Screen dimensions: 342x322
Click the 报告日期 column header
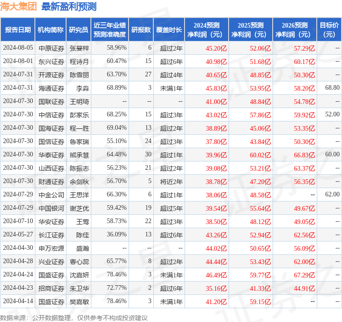17,30
